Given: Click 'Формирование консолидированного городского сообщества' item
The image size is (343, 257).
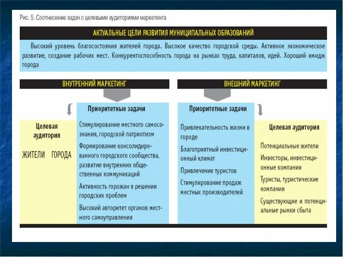Looking at the screenshot, I should (x=119, y=160).
